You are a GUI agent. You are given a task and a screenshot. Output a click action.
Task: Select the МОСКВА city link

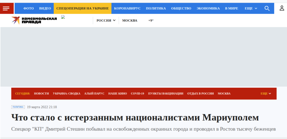tap(129, 20)
